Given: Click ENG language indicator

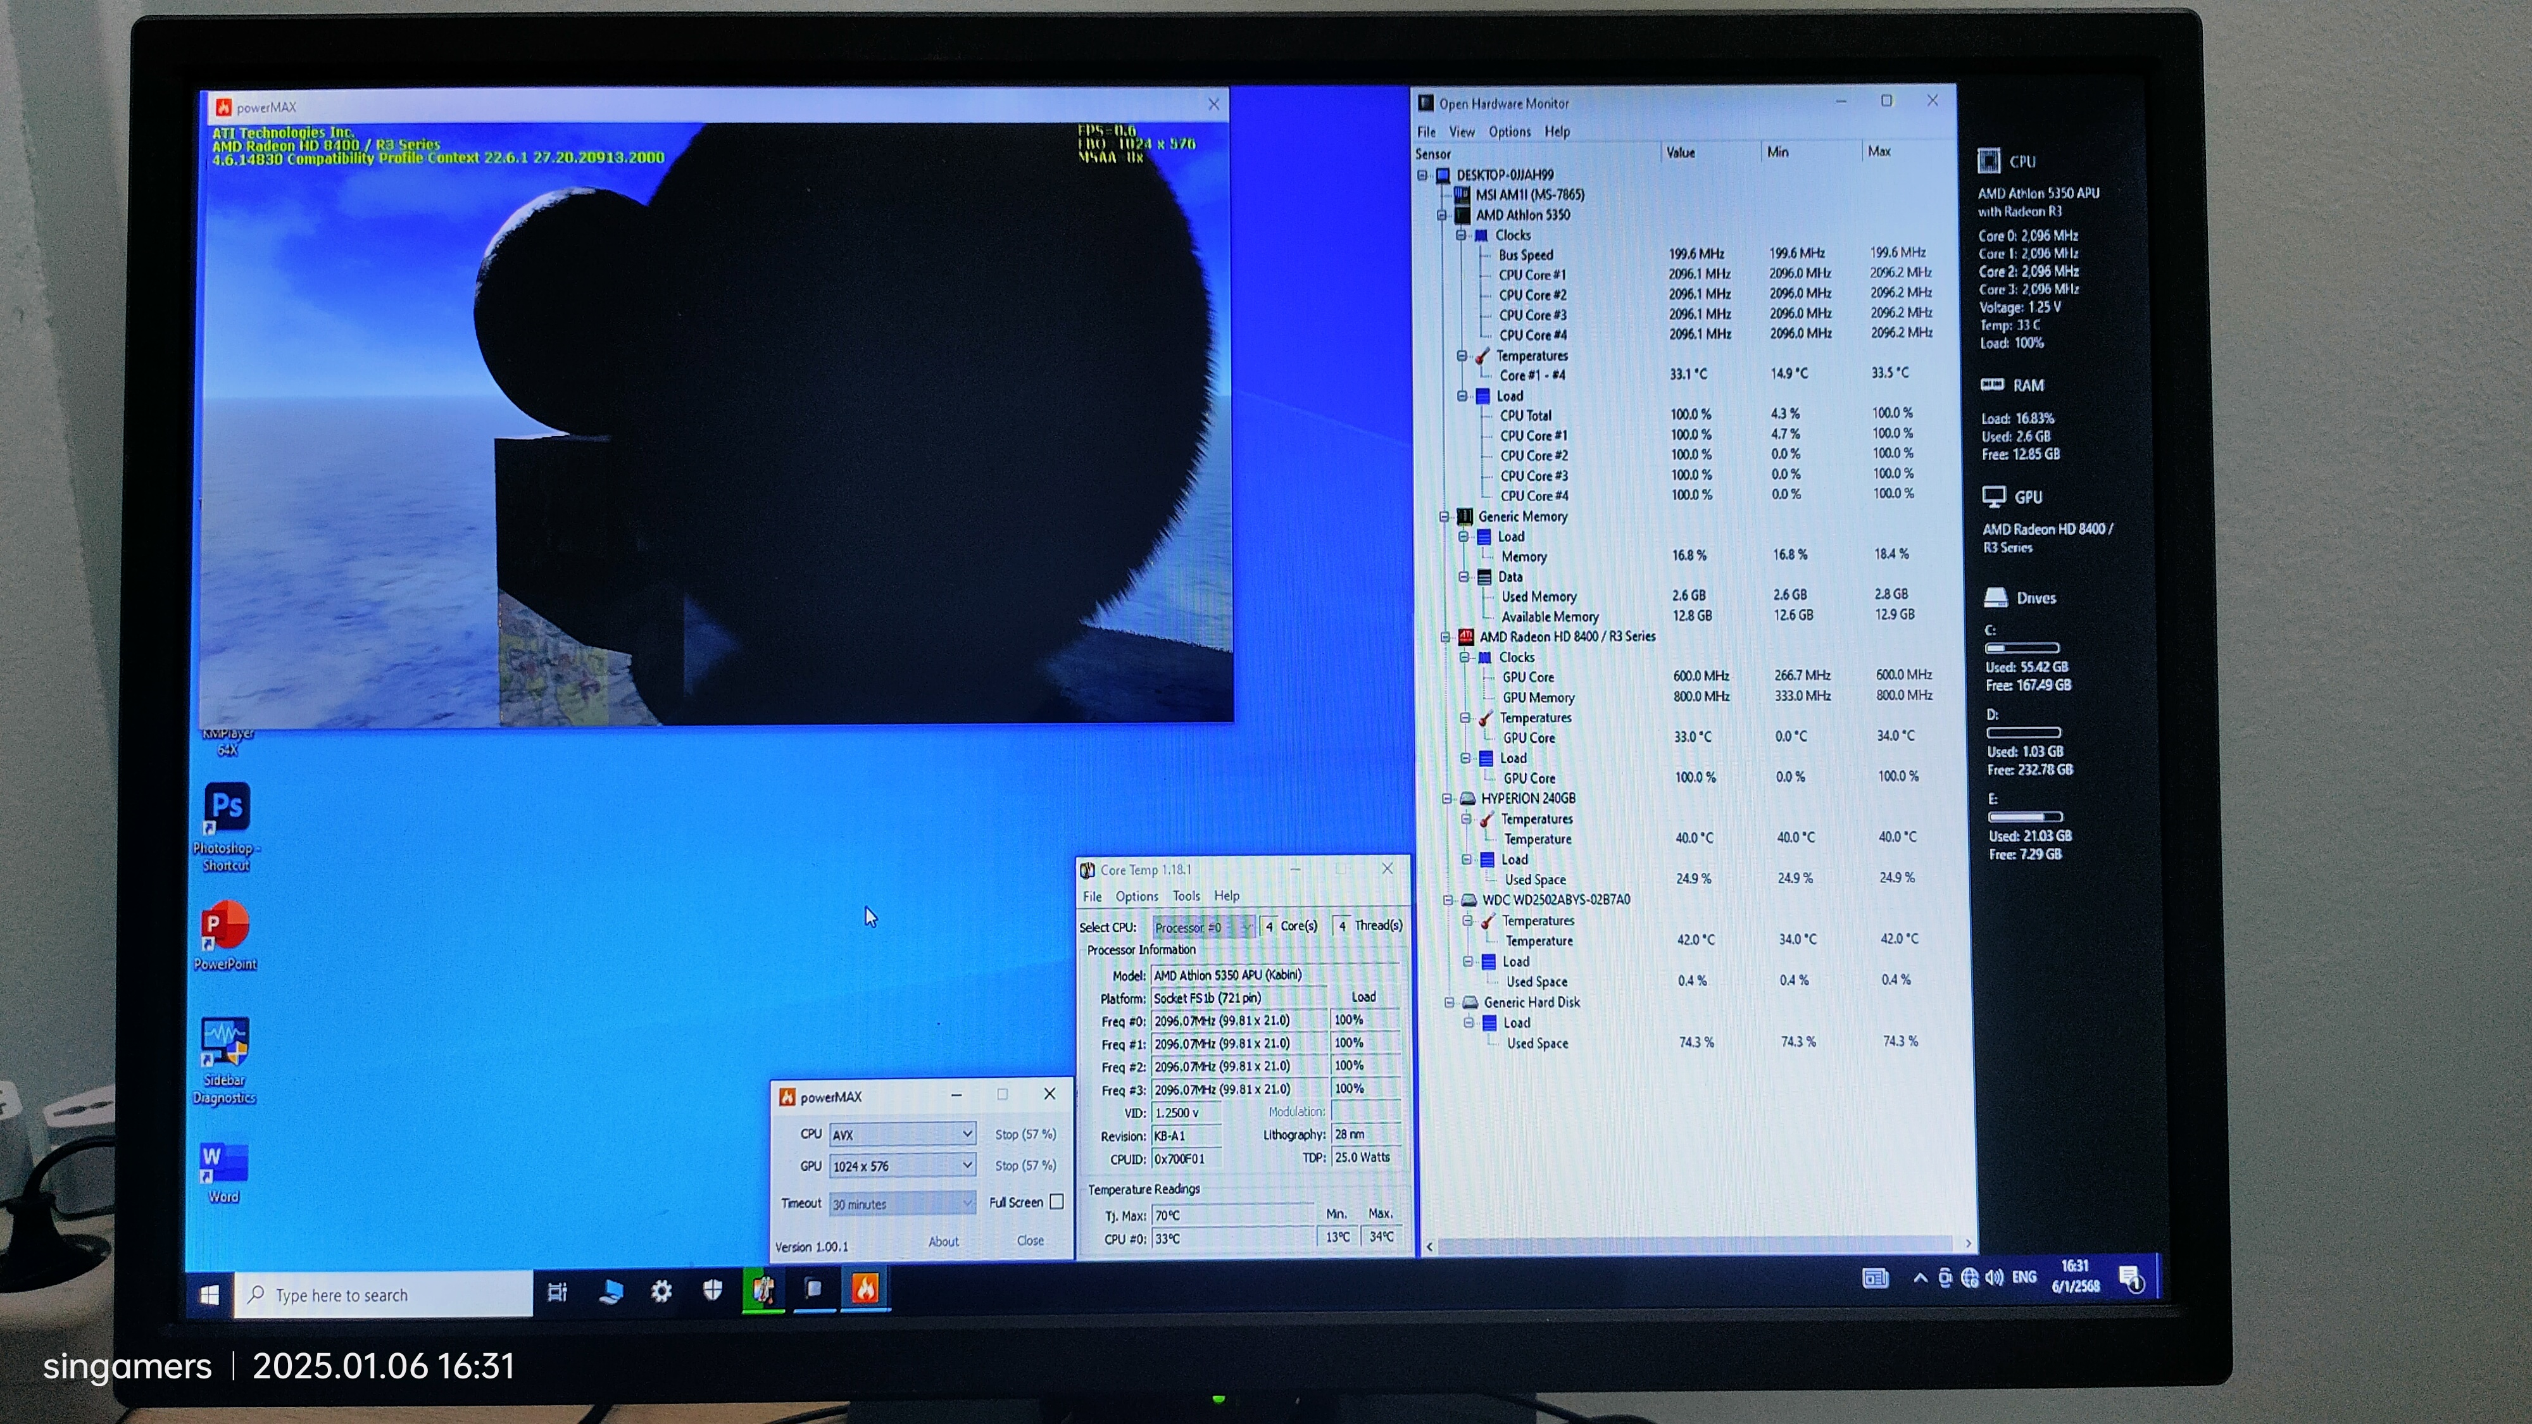Looking at the screenshot, I should pyautogui.click(x=2024, y=1277).
